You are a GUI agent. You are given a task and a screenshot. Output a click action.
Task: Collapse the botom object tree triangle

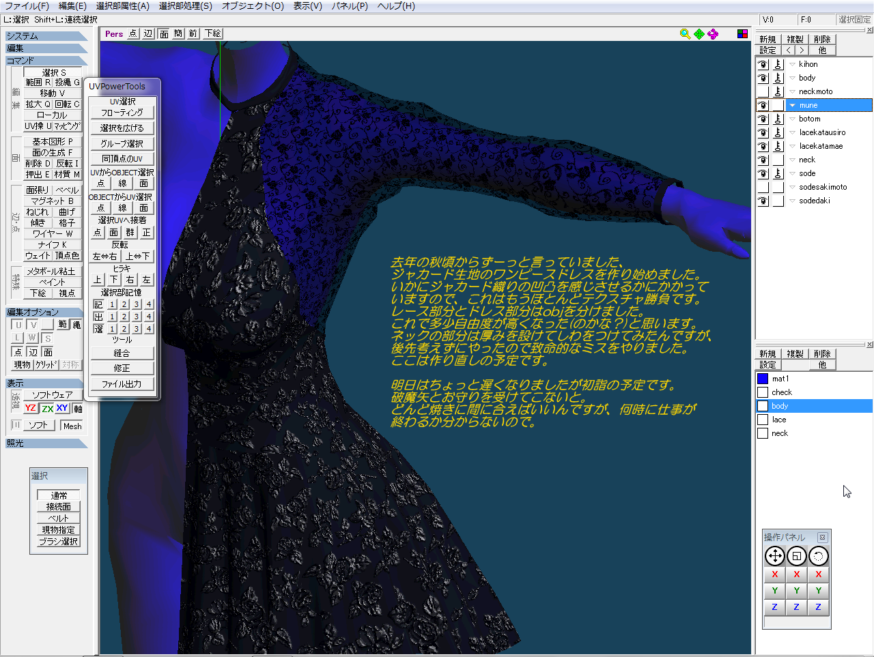pos(792,119)
